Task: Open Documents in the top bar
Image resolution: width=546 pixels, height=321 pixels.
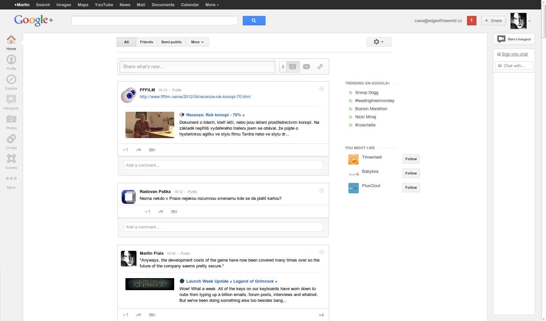Action: (163, 5)
